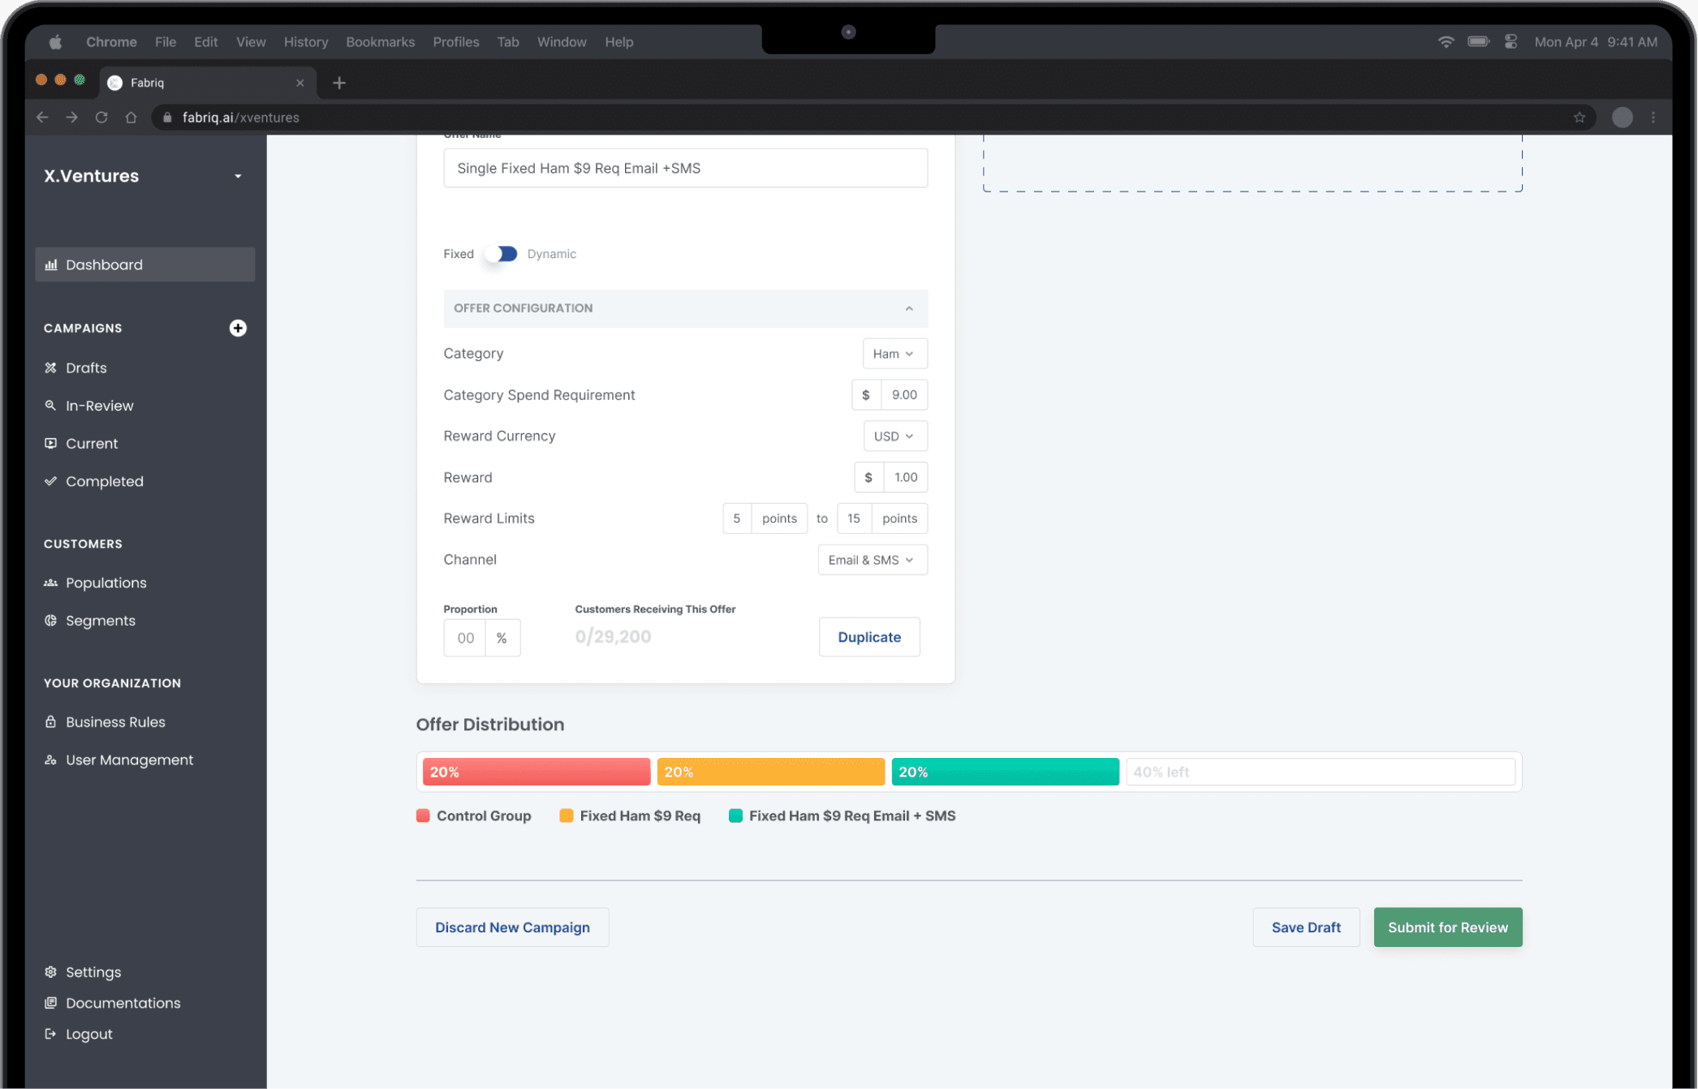Click the Populations people icon
This screenshot has height=1089, width=1698.
(50, 583)
